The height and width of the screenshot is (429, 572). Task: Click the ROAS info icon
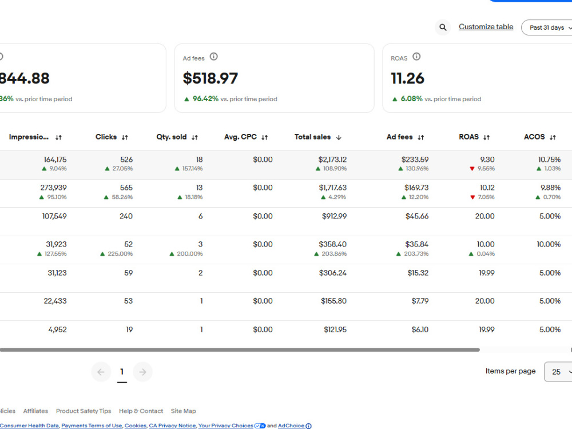click(416, 57)
